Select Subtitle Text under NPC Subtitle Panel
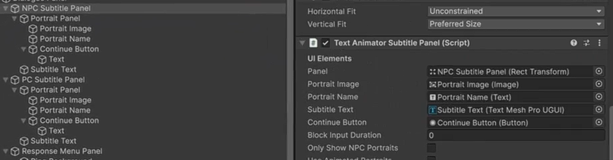613x160 pixels. pyautogui.click(x=53, y=69)
